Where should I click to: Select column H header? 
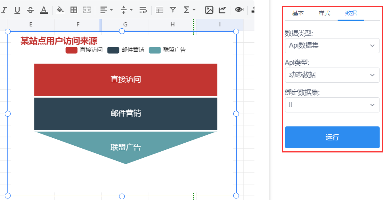pyautogui.click(x=172, y=25)
